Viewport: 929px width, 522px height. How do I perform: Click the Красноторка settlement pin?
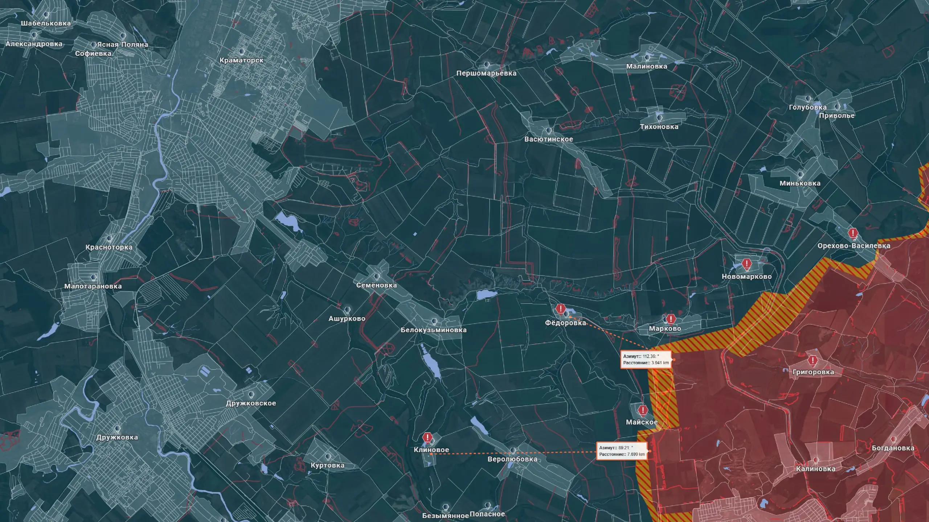click(x=109, y=239)
